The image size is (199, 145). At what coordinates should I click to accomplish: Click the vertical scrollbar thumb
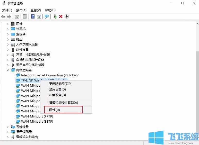tap(197, 93)
